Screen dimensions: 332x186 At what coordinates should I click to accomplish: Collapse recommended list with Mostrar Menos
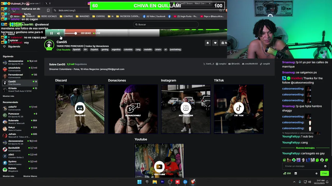click(30, 176)
